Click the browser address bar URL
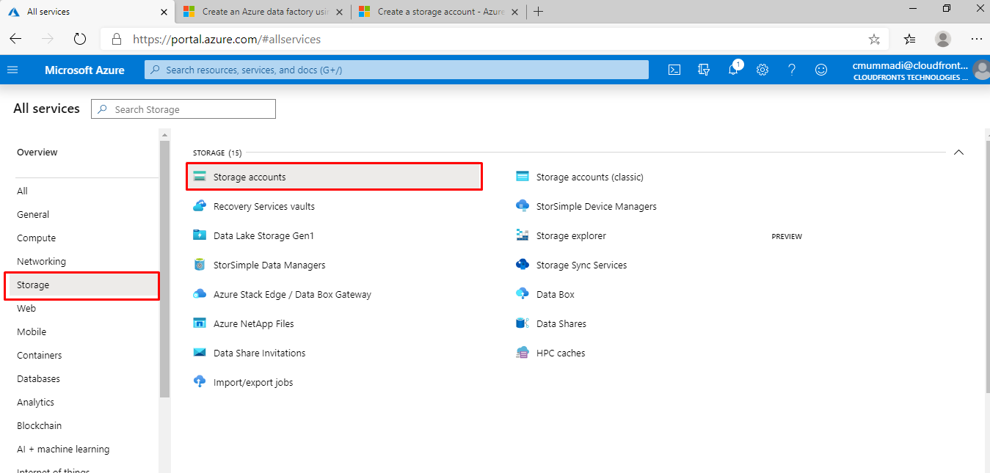The height and width of the screenshot is (473, 990). coord(227,40)
